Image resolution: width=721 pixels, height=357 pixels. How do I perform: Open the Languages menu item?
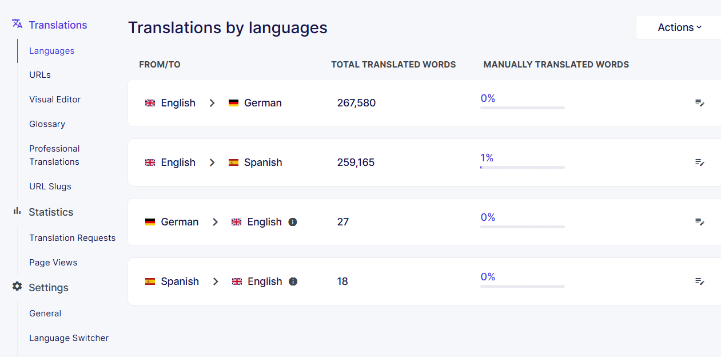click(51, 51)
